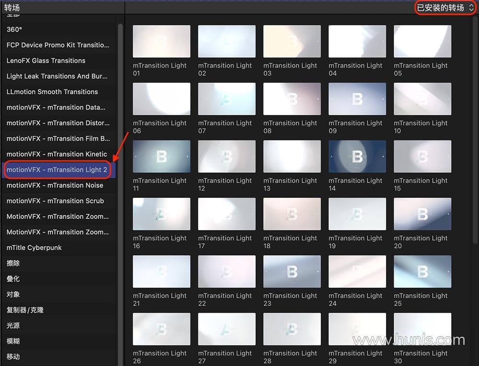Select LLmotion Smooth Transitions category
This screenshot has height=366, width=479.
click(x=58, y=92)
